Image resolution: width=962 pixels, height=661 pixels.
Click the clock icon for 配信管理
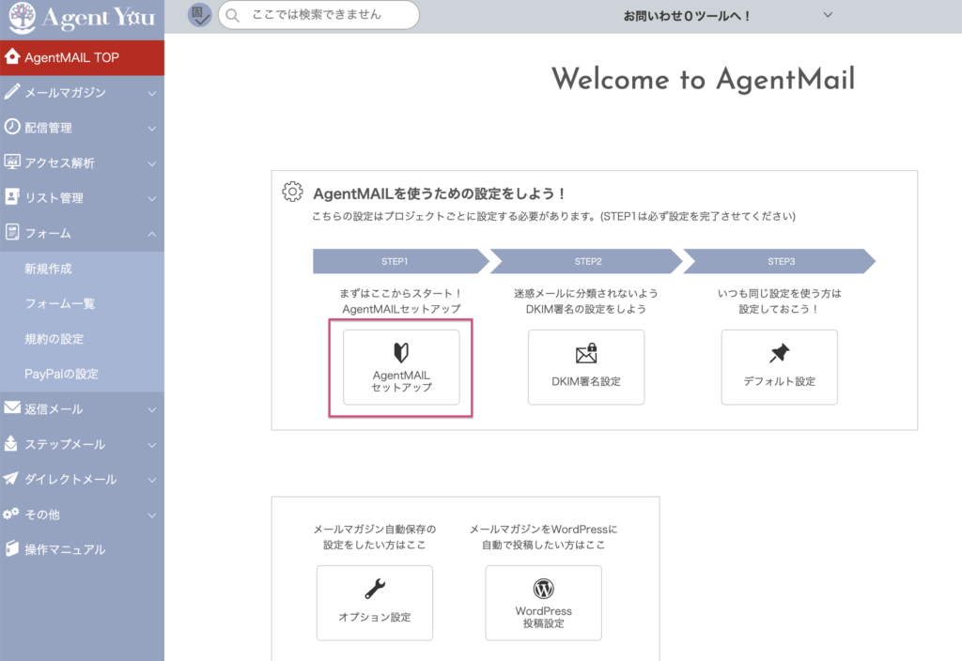point(11,127)
